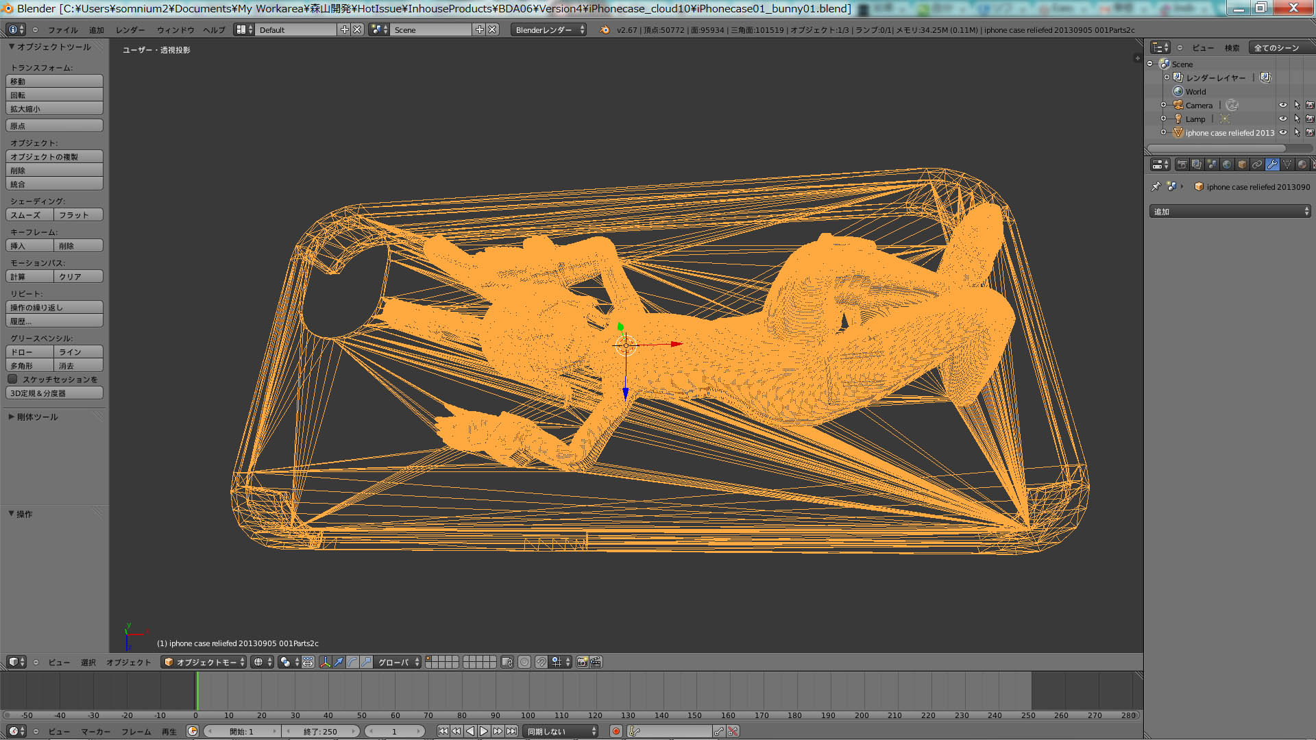The image size is (1316, 740).
Task: Open Object menu in 3D view header
Action: 128,662
